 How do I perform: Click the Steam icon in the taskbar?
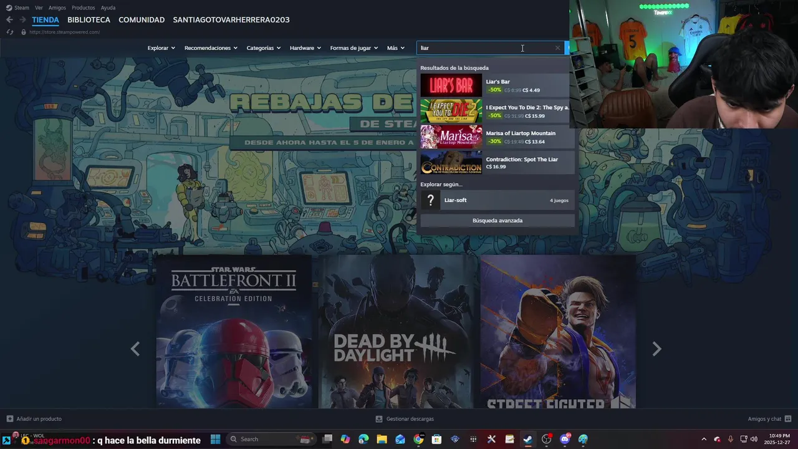528,439
